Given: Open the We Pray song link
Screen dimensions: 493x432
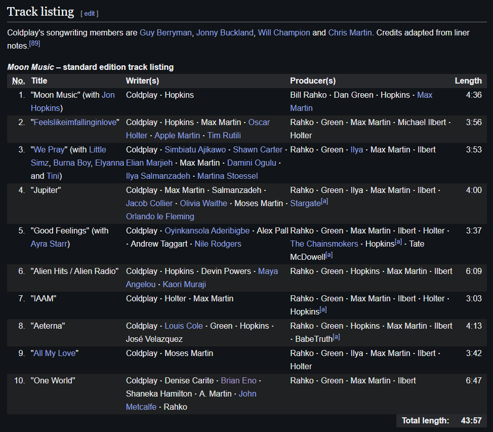Looking at the screenshot, I should 49,150.
